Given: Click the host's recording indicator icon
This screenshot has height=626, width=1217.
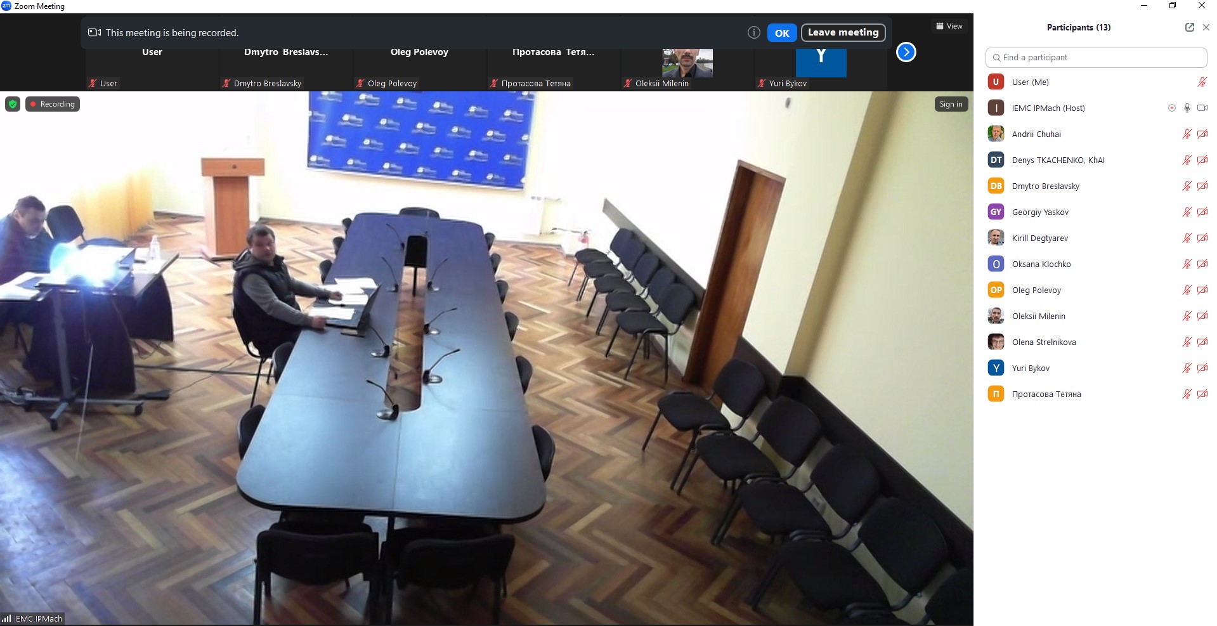Looking at the screenshot, I should [1171, 108].
